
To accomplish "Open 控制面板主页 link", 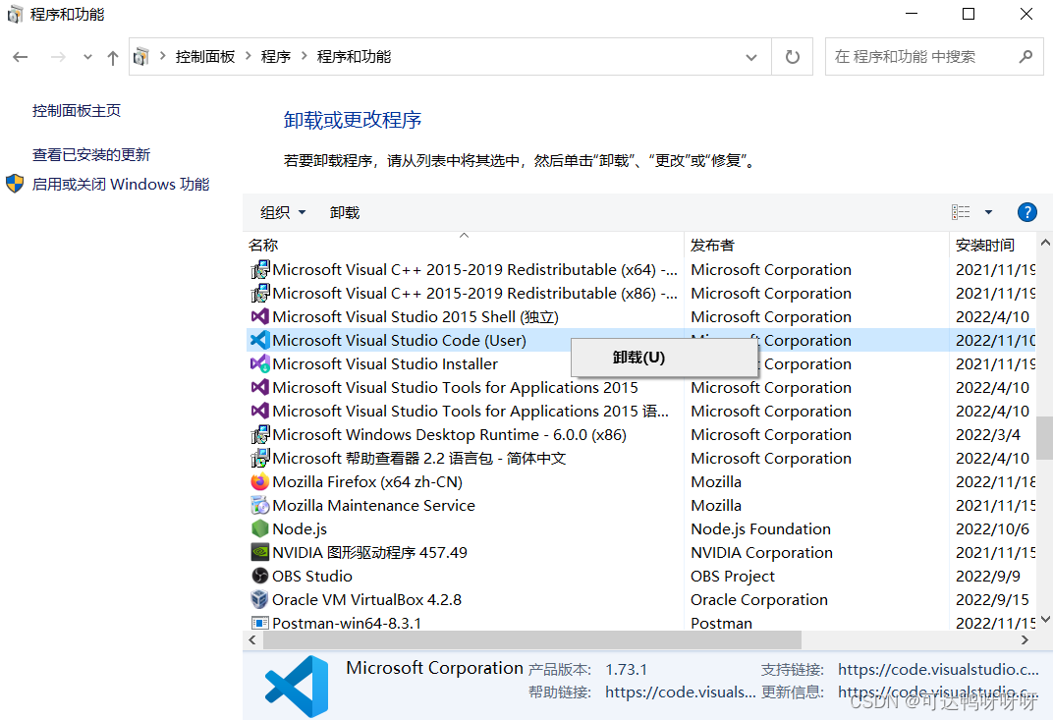I will [x=77, y=110].
